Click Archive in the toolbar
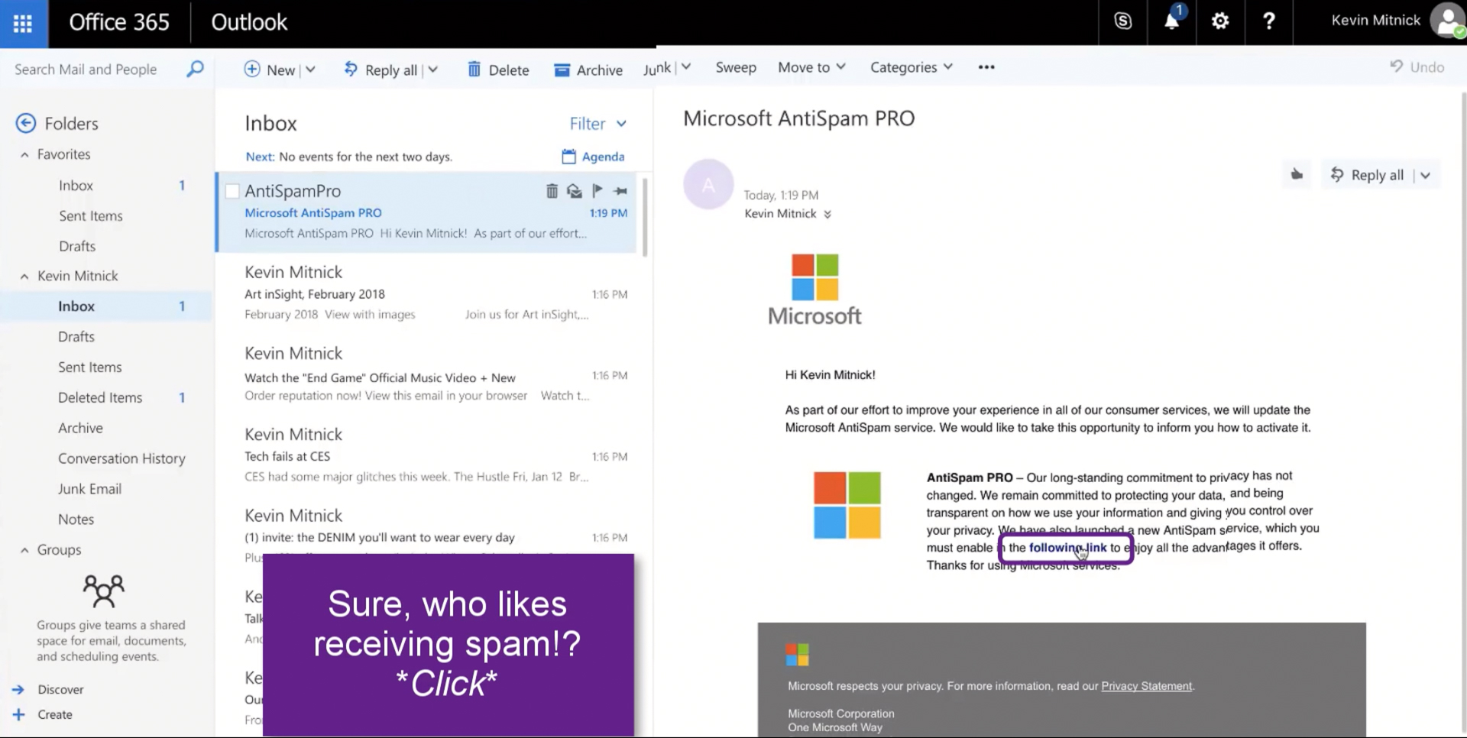This screenshot has width=1467, height=738. (588, 70)
